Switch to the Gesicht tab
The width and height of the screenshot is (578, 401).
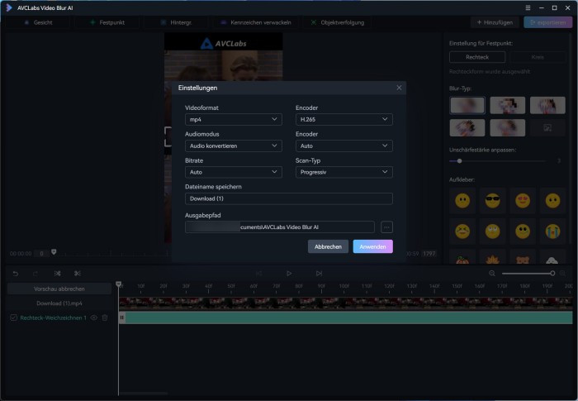(x=38, y=22)
